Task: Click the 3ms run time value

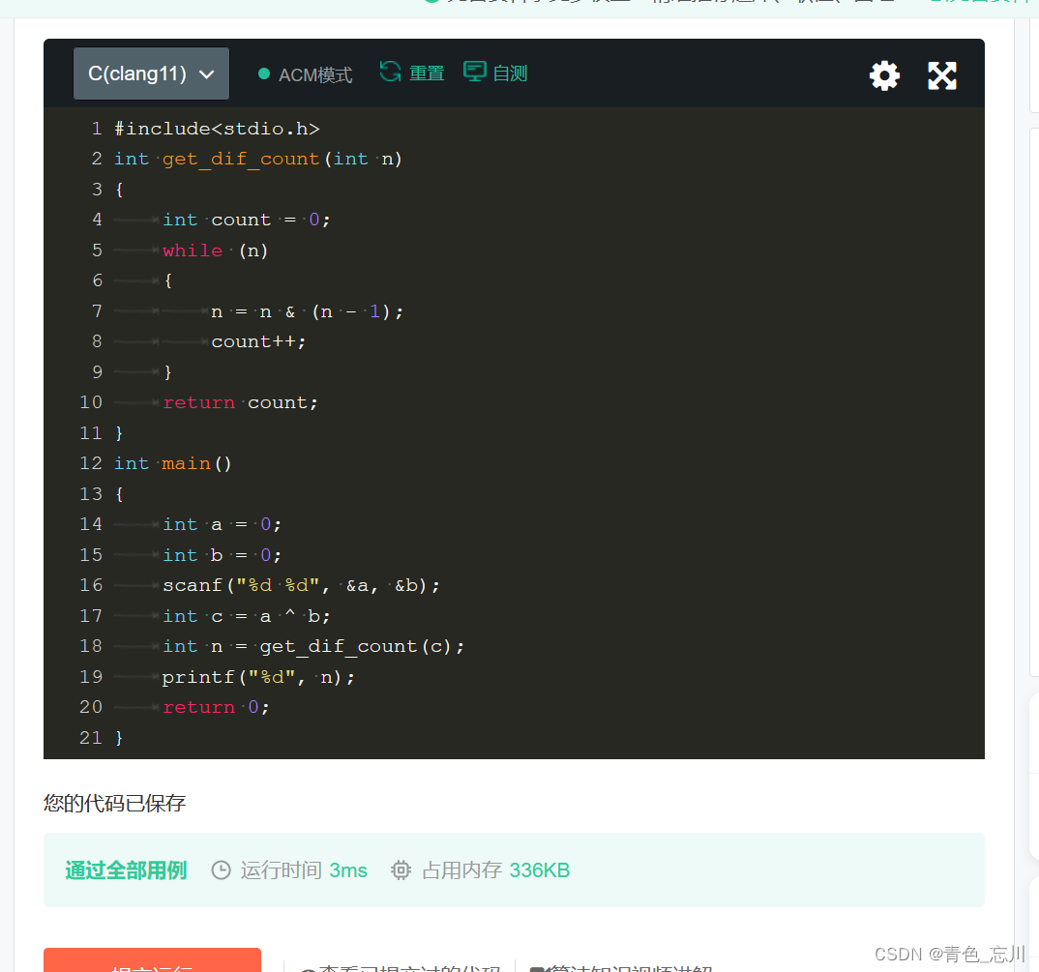Action: click(348, 869)
